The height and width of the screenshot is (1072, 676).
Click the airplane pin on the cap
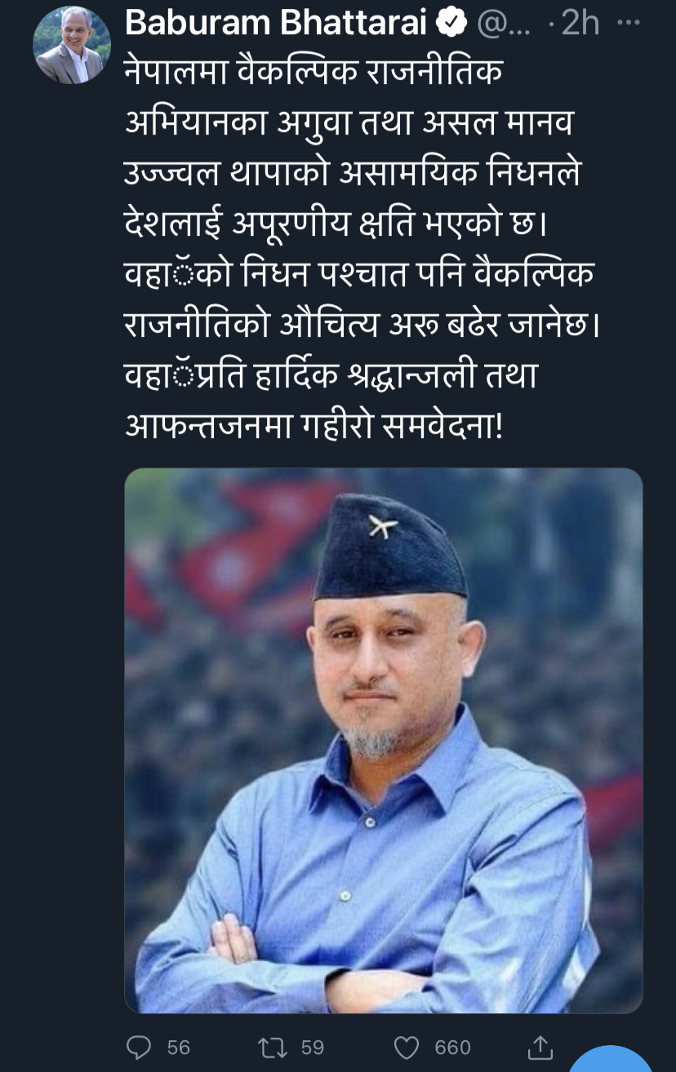(x=382, y=526)
